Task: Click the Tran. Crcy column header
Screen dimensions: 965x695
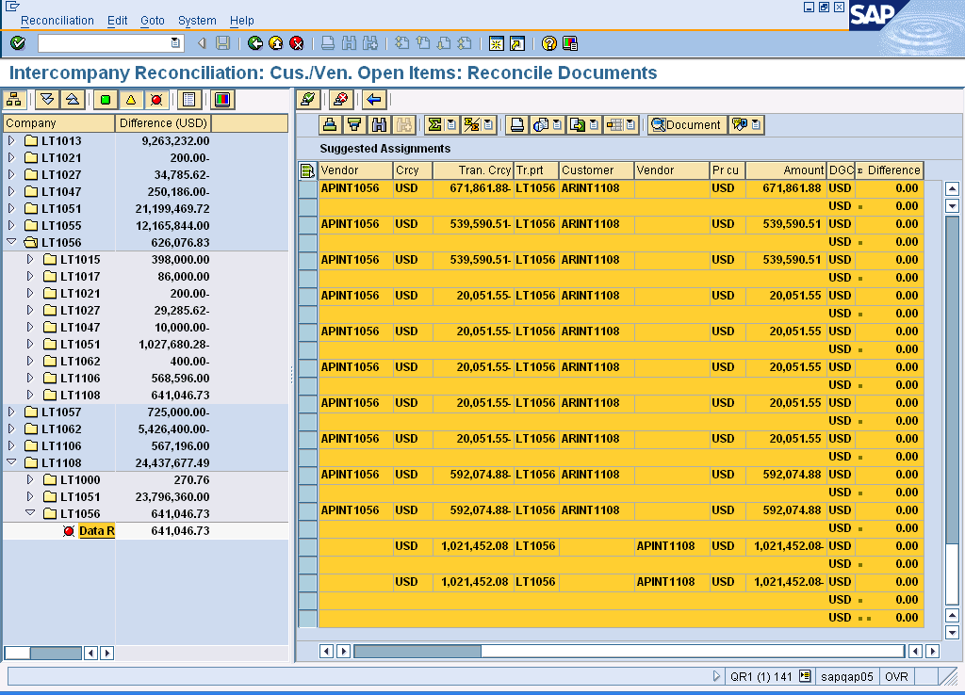Action: tap(473, 170)
